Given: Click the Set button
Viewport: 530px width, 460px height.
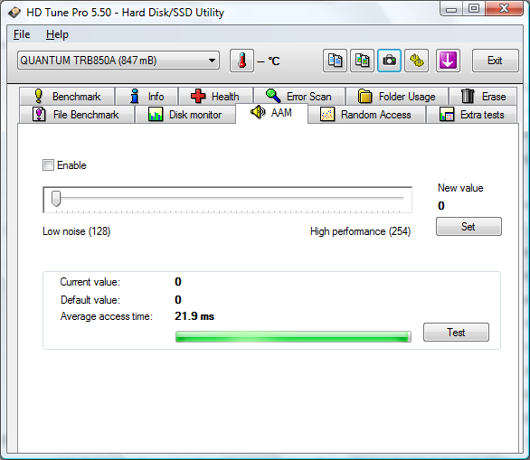Looking at the screenshot, I should [x=468, y=226].
